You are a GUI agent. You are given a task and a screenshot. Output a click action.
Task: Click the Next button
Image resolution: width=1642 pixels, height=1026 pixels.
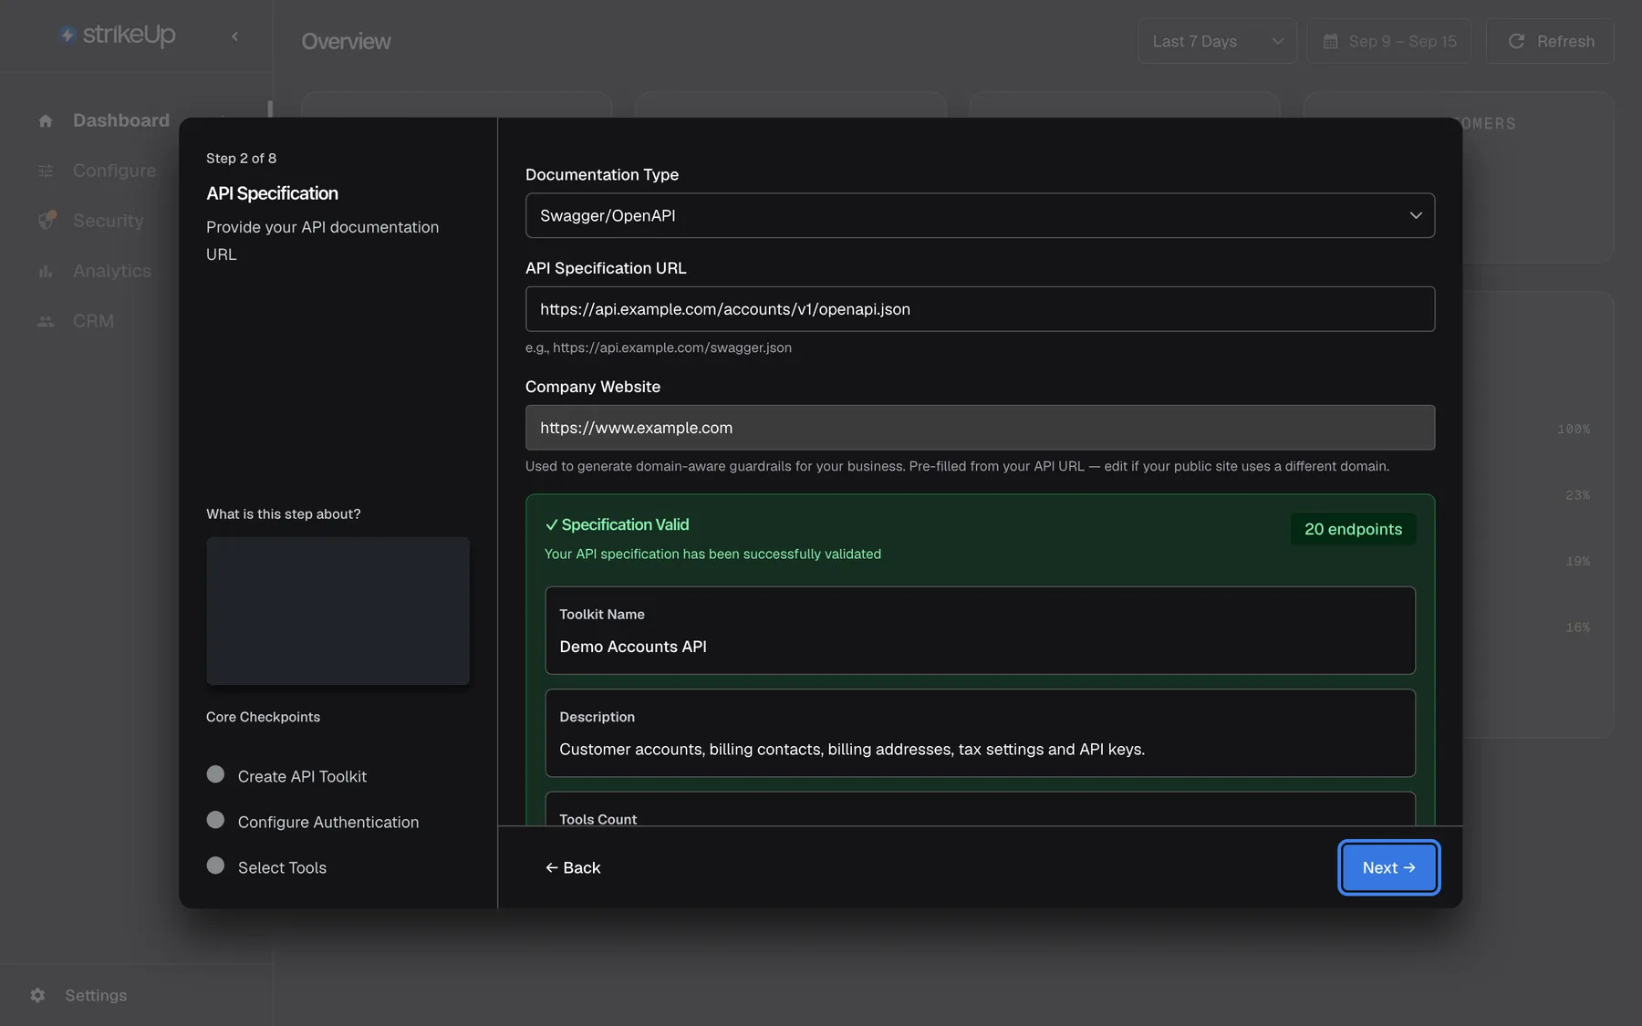(1388, 867)
